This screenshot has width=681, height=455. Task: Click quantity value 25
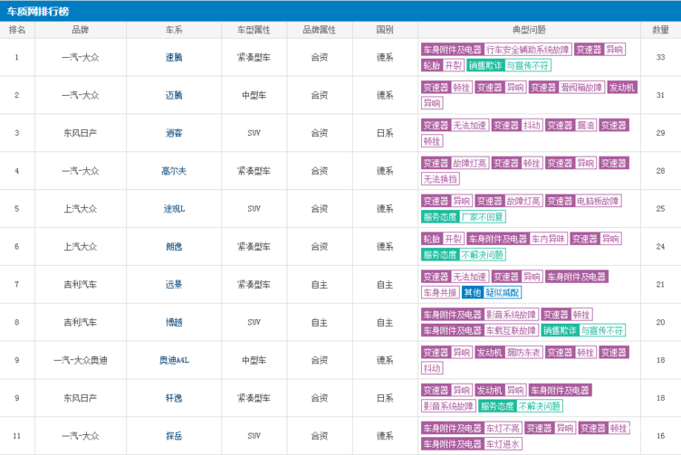pos(660,209)
